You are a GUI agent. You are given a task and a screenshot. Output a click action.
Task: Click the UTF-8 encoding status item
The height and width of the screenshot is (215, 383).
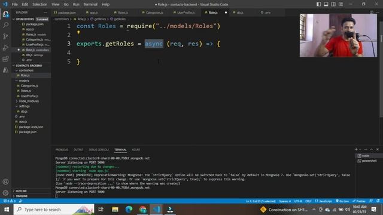click(x=298, y=201)
